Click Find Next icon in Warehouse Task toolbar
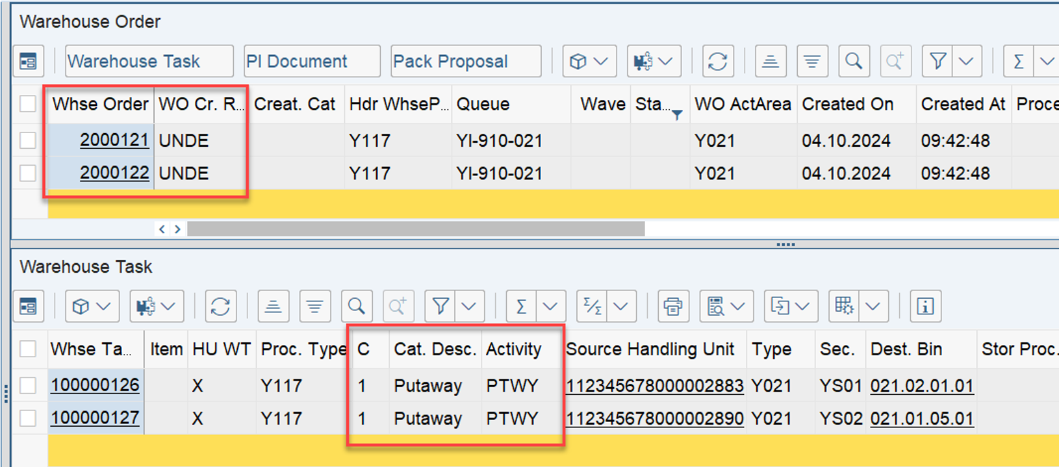Screen dimensions: 1059x467 (398, 307)
